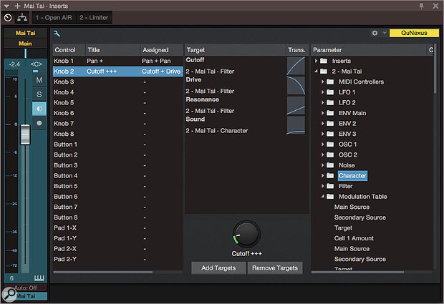The height and width of the screenshot is (304, 444).
Task: Click the Target column header
Action: 235,50
